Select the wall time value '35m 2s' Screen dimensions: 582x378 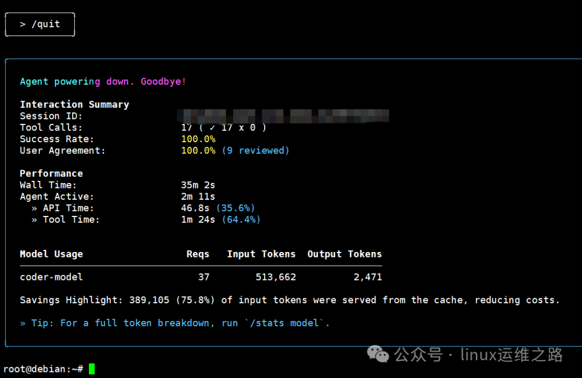[198, 185]
